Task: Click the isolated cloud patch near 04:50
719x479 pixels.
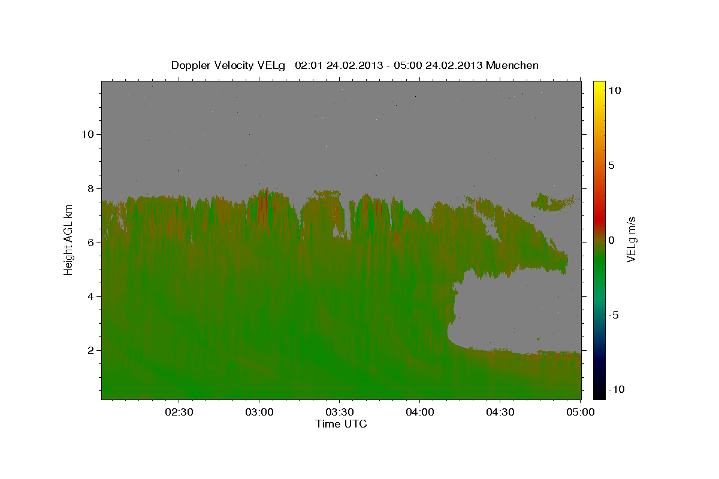Action: 553,202
